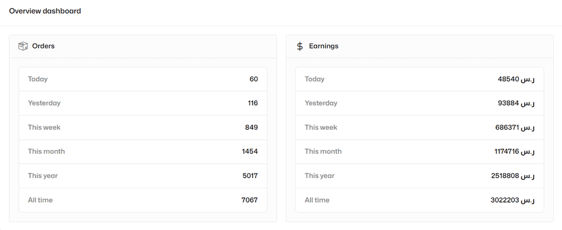Viewport: 562px width, 230px height.
Task: Select the Today row in Orders
Action: [143, 79]
